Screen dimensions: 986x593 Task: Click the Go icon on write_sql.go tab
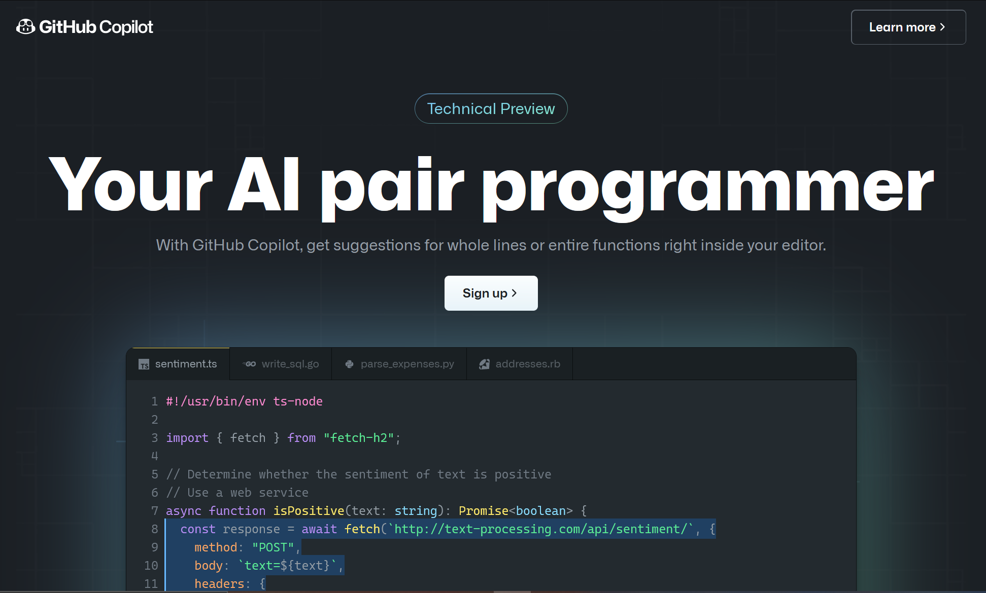[250, 364]
